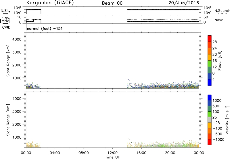Viewport: 230px width, 159px height.
Task: Select the Beam 00 label
Action: click(x=112, y=3)
